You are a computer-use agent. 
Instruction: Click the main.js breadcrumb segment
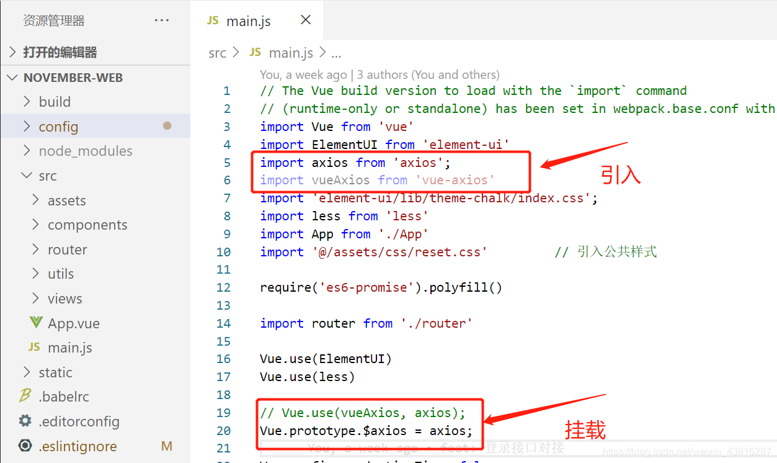(x=291, y=53)
